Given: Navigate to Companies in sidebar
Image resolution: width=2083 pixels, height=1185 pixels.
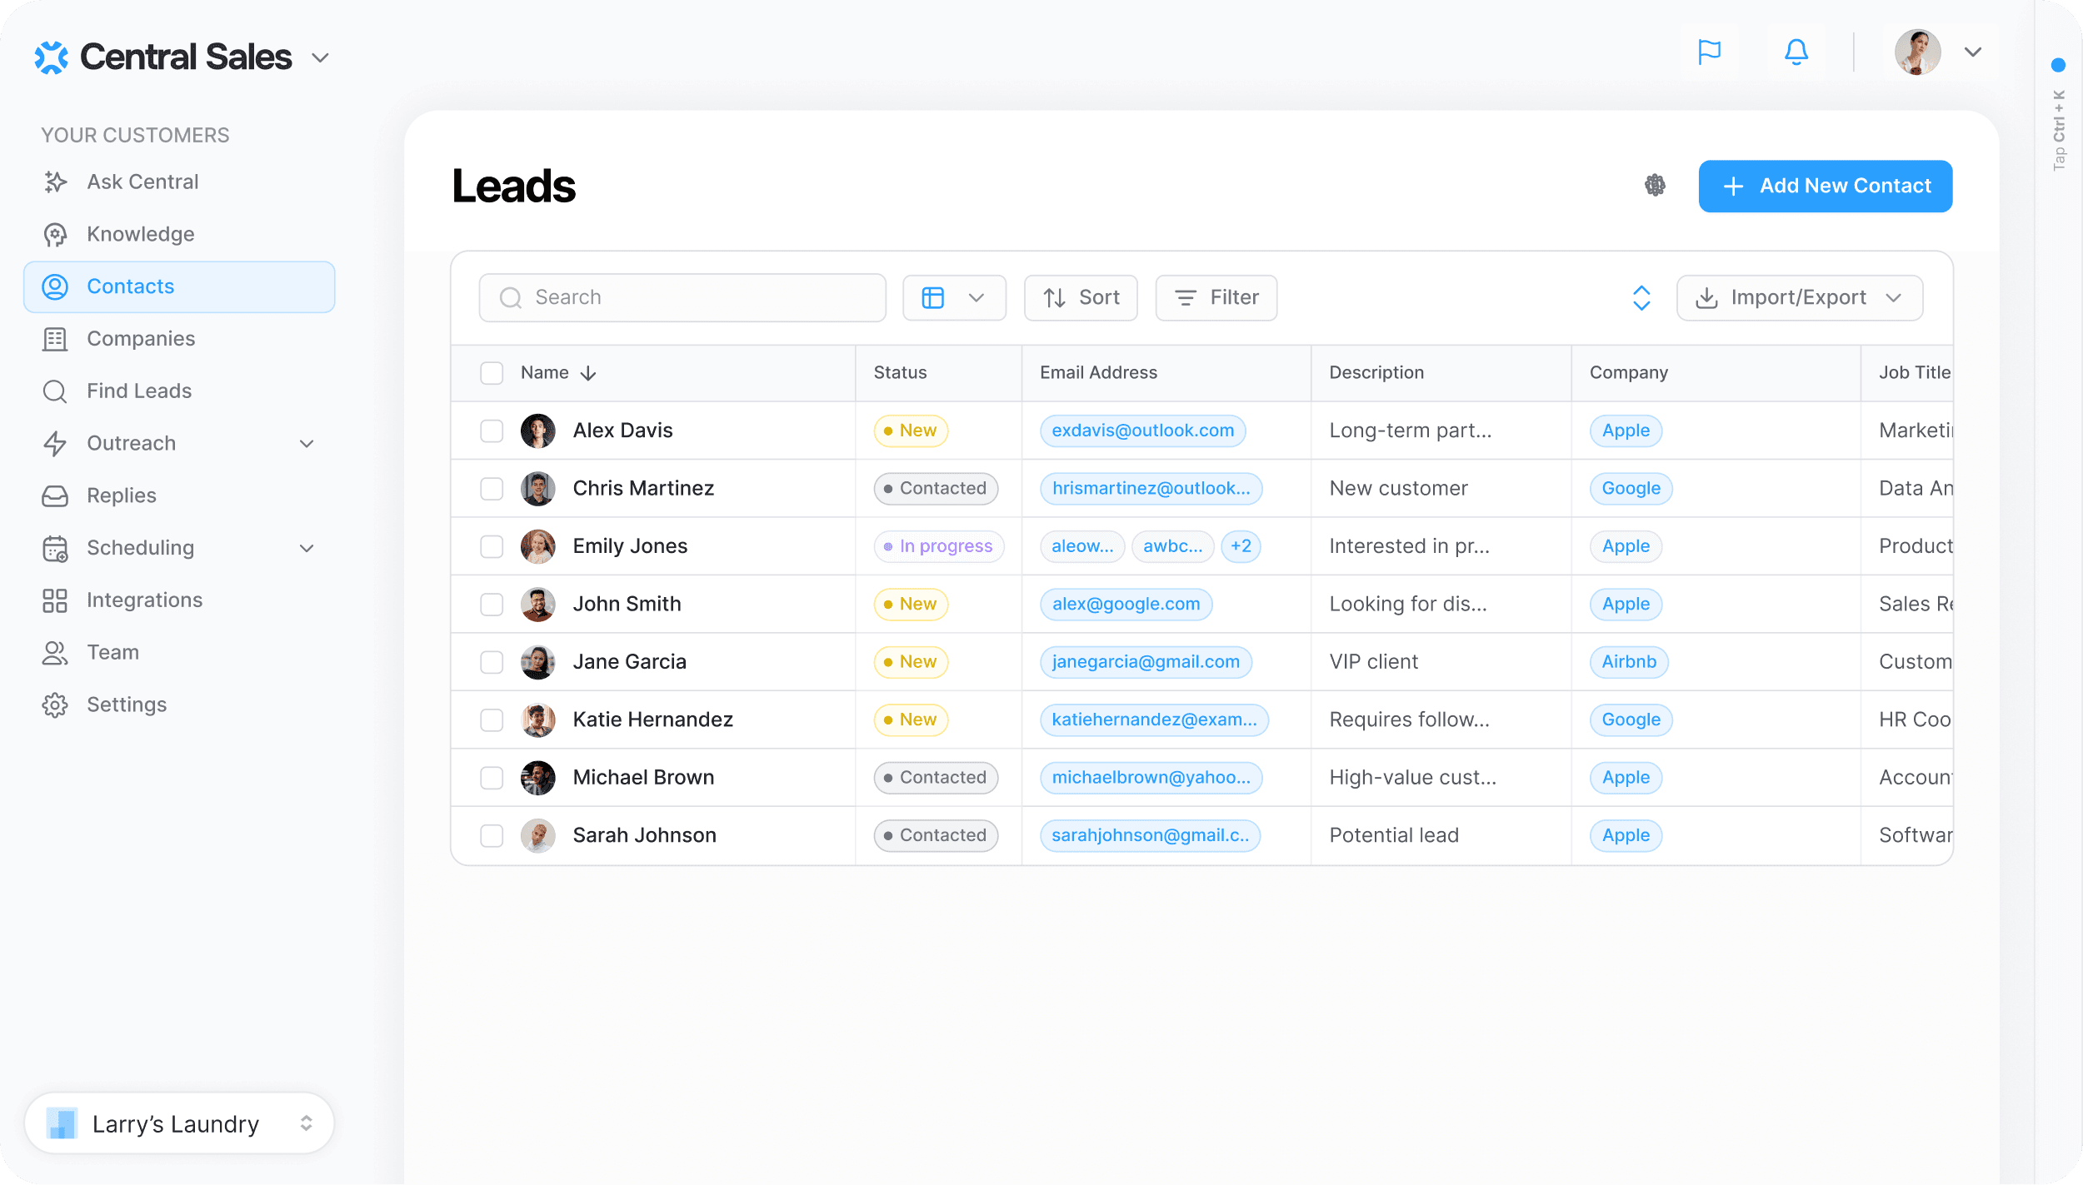Looking at the screenshot, I should tap(141, 339).
